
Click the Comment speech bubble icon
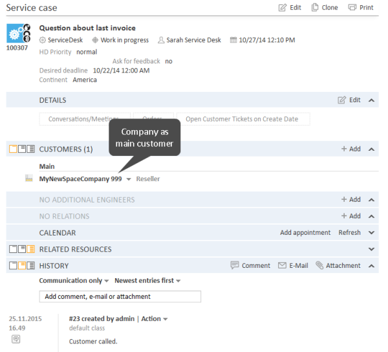235,265
